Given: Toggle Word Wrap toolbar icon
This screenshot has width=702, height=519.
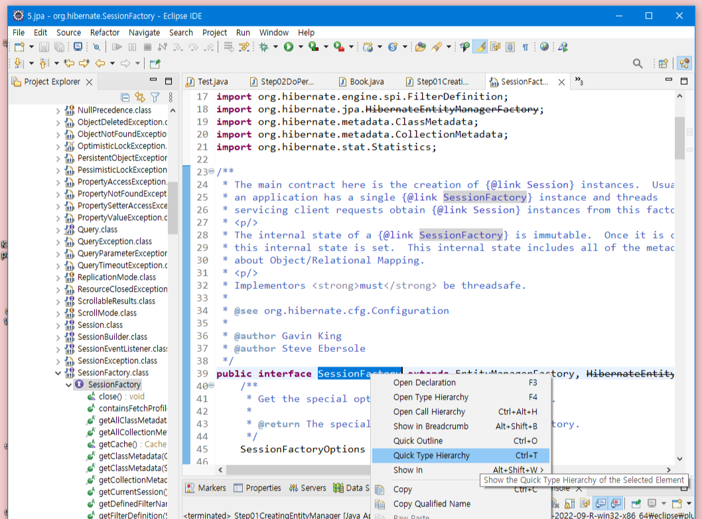Looking at the screenshot, I should point(495,47).
